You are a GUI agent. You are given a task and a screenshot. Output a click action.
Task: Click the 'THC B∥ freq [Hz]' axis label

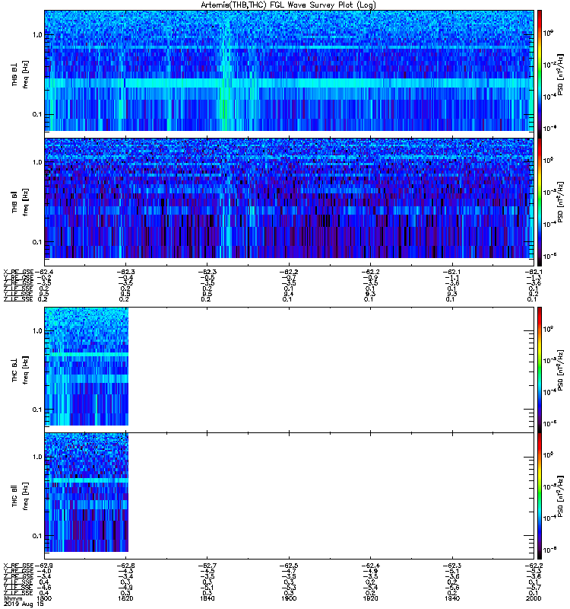(20, 496)
